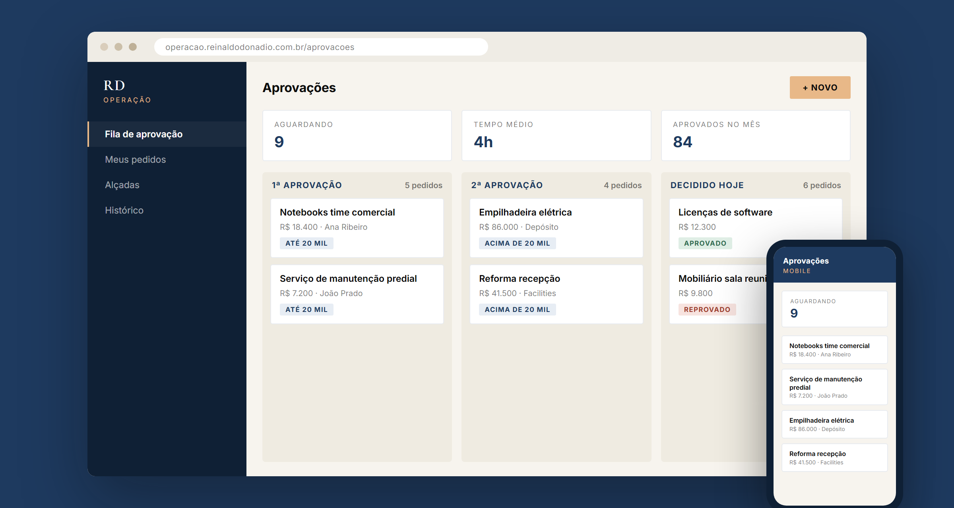This screenshot has height=508, width=954.
Task: Click the browser address bar
Action: (321, 47)
